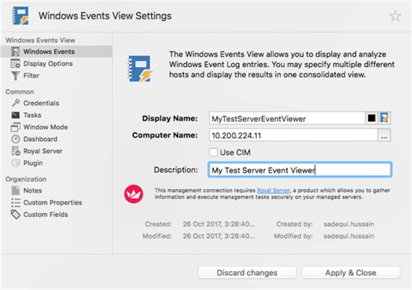The image size is (412, 290).
Task: Click the Filter funnel icon
Action: coord(15,76)
